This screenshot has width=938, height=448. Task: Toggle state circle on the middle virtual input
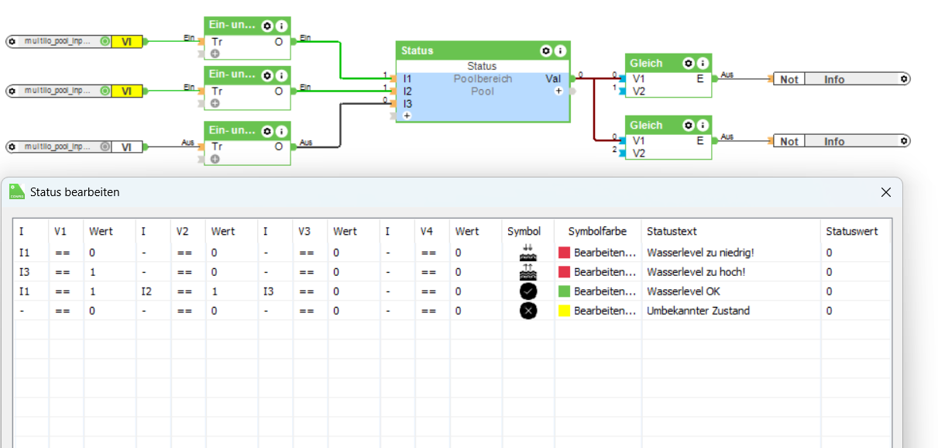pos(105,91)
